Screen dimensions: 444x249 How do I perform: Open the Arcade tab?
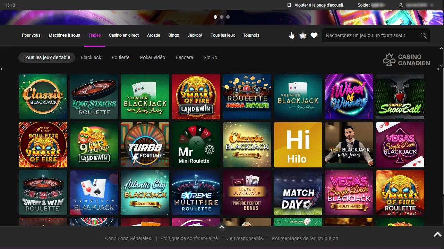154,35
